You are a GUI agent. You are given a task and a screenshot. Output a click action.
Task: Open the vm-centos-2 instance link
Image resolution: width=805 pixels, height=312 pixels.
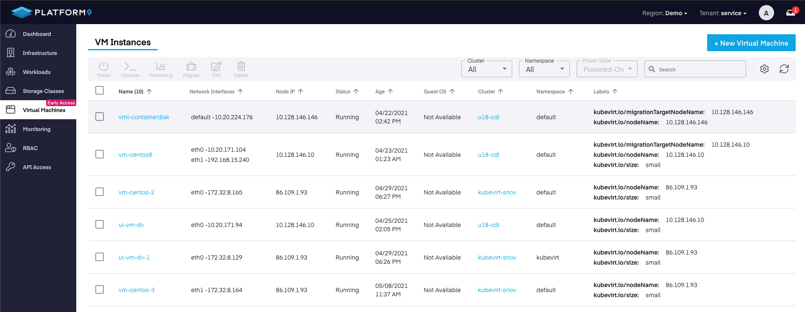136,192
